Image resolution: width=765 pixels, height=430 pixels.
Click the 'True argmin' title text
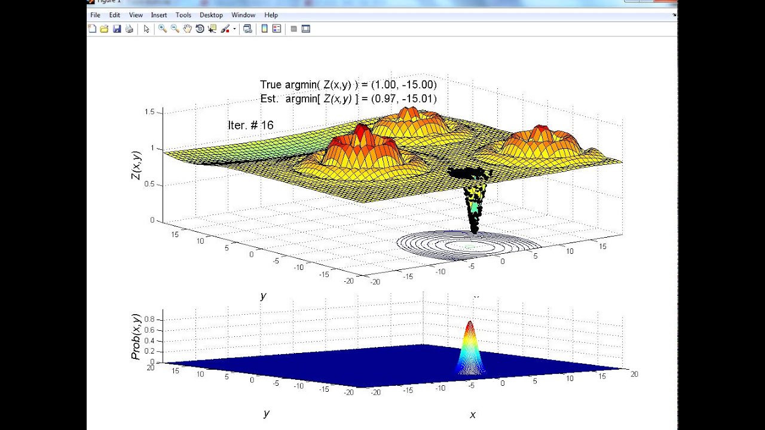[348, 85]
